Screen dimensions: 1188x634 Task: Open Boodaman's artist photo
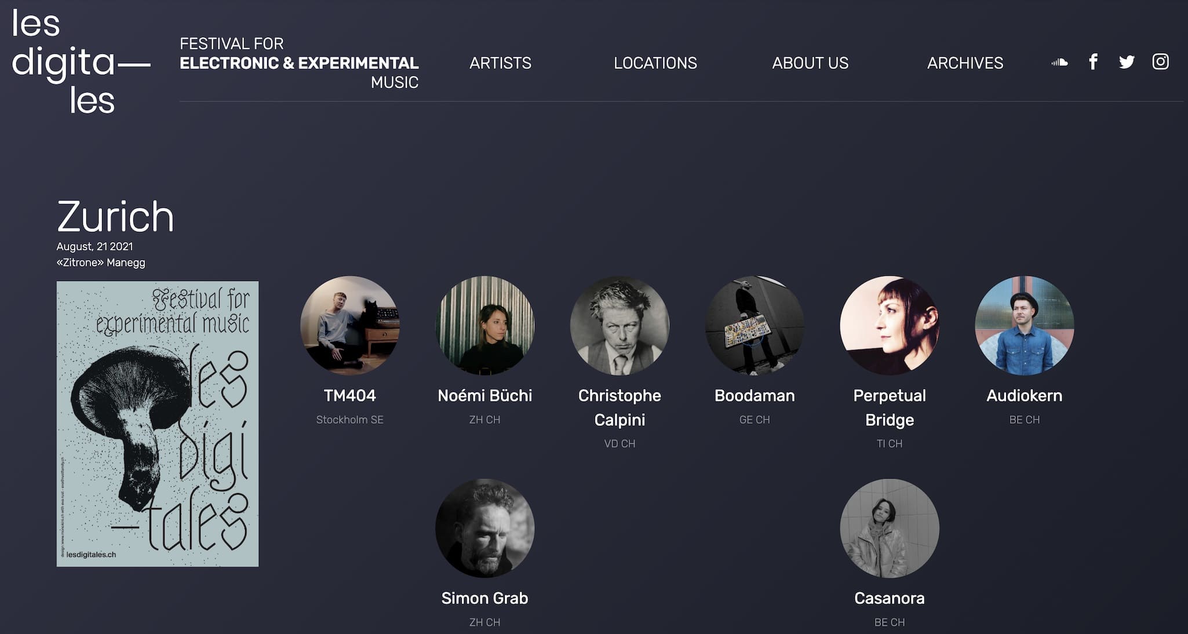pos(755,326)
